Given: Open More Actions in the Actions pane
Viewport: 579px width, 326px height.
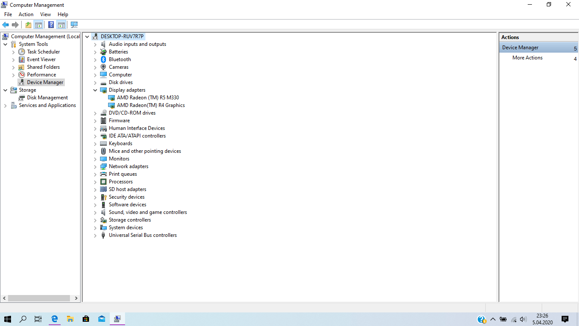Looking at the screenshot, I should click(527, 58).
